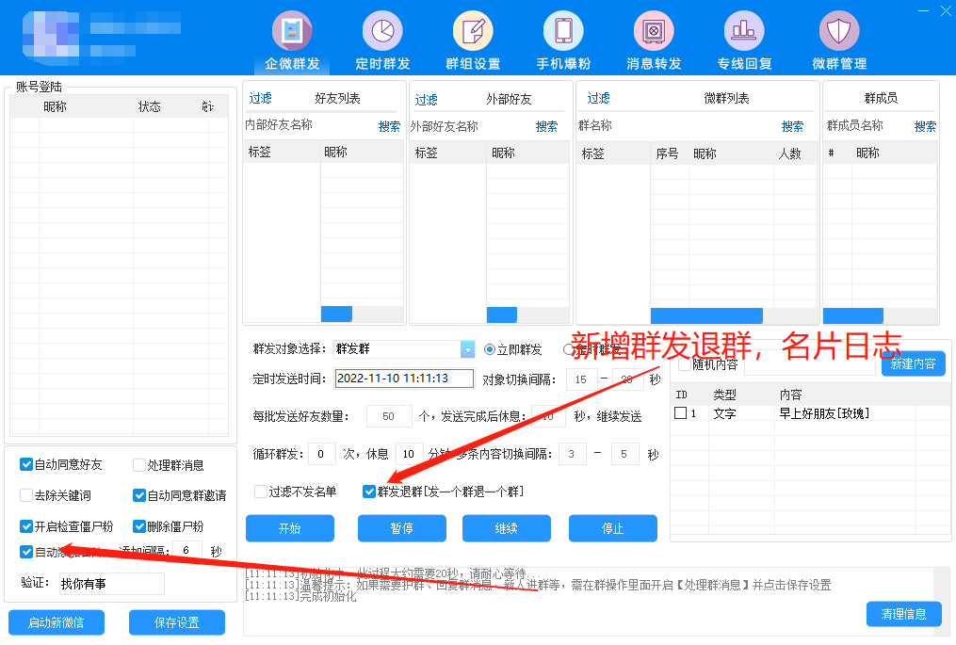Enable the 过滤不发名单 checkbox

coord(261,492)
